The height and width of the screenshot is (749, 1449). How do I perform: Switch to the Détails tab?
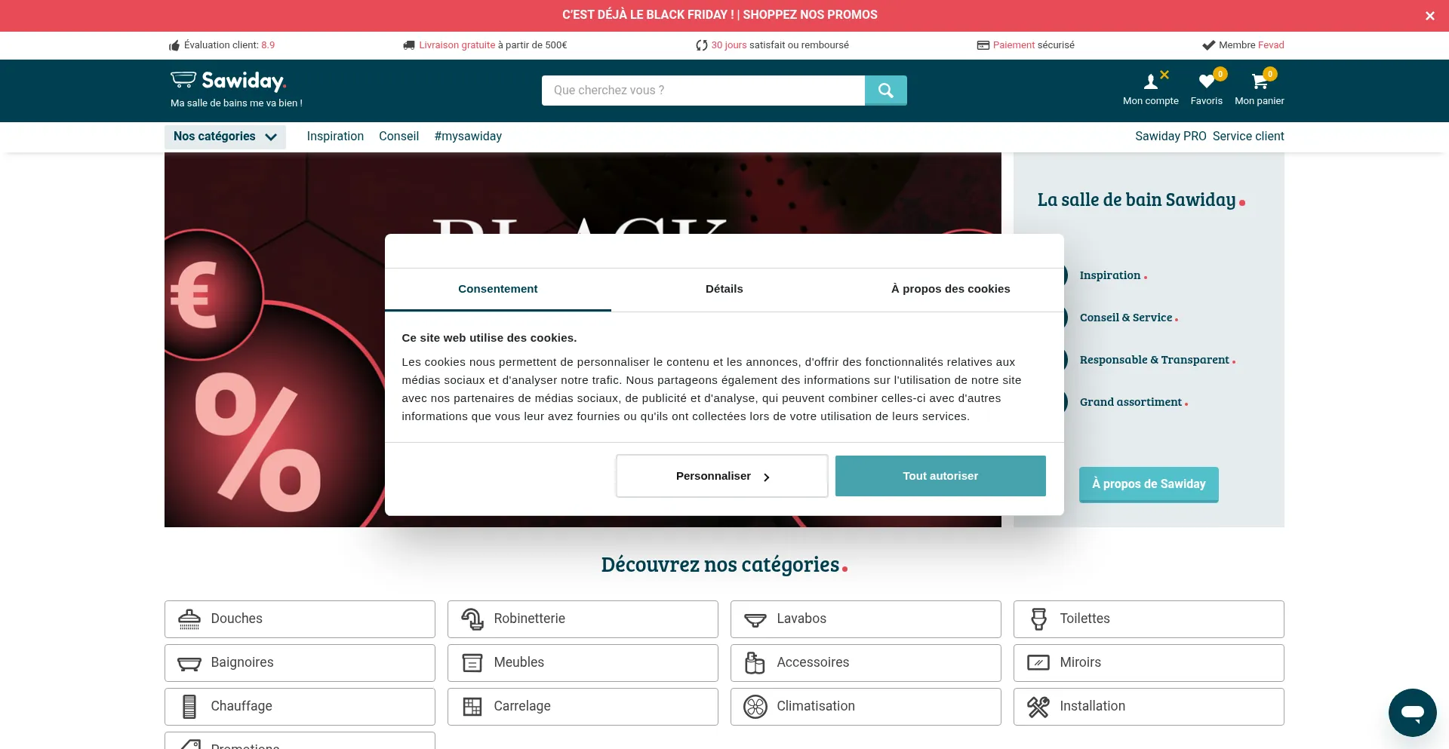coord(724,289)
